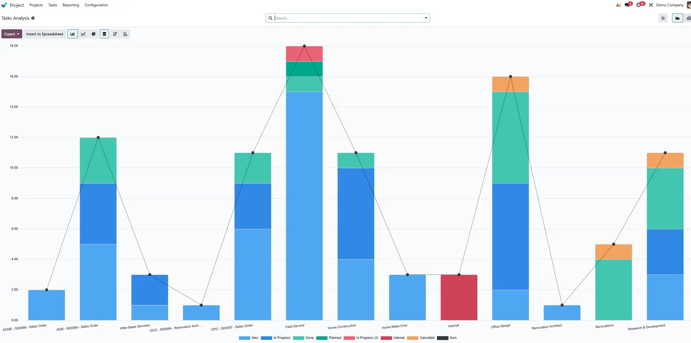Focus the Search input field
The height and width of the screenshot is (343, 691).
tap(347, 18)
